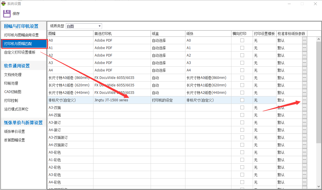Open 打印机与图幅启用设置 in the sidebar
Image resolution: width=322 pixels, height=190 pixels.
[x=21, y=35]
